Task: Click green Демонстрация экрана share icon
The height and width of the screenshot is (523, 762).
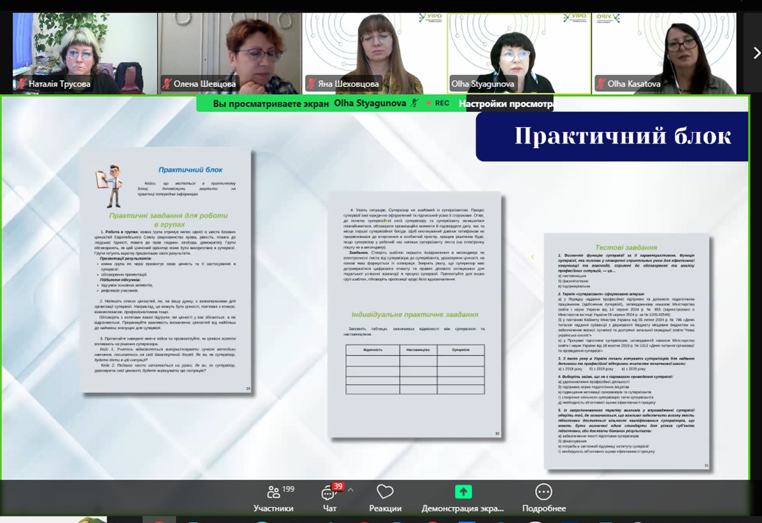Action: [463, 492]
